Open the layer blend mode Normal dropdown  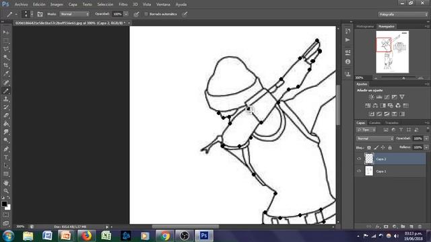[x=374, y=138]
